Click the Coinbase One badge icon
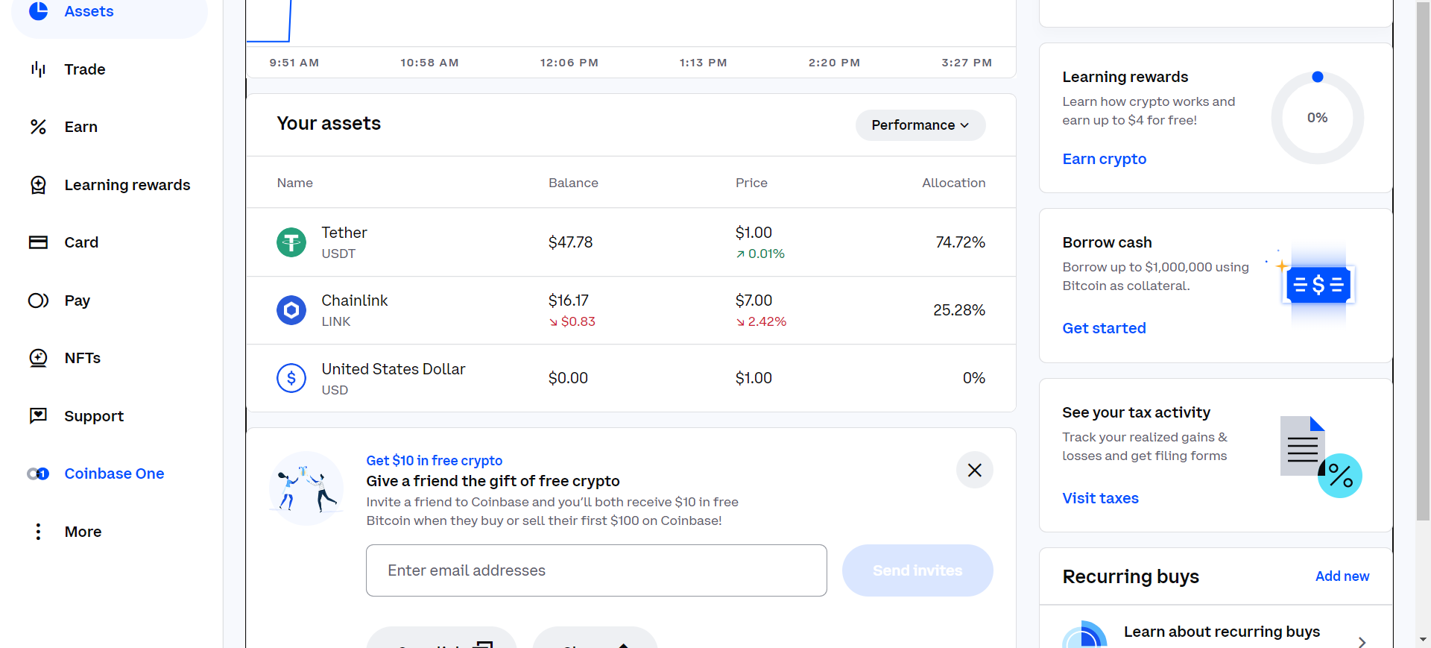The height and width of the screenshot is (648, 1431). [x=38, y=474]
